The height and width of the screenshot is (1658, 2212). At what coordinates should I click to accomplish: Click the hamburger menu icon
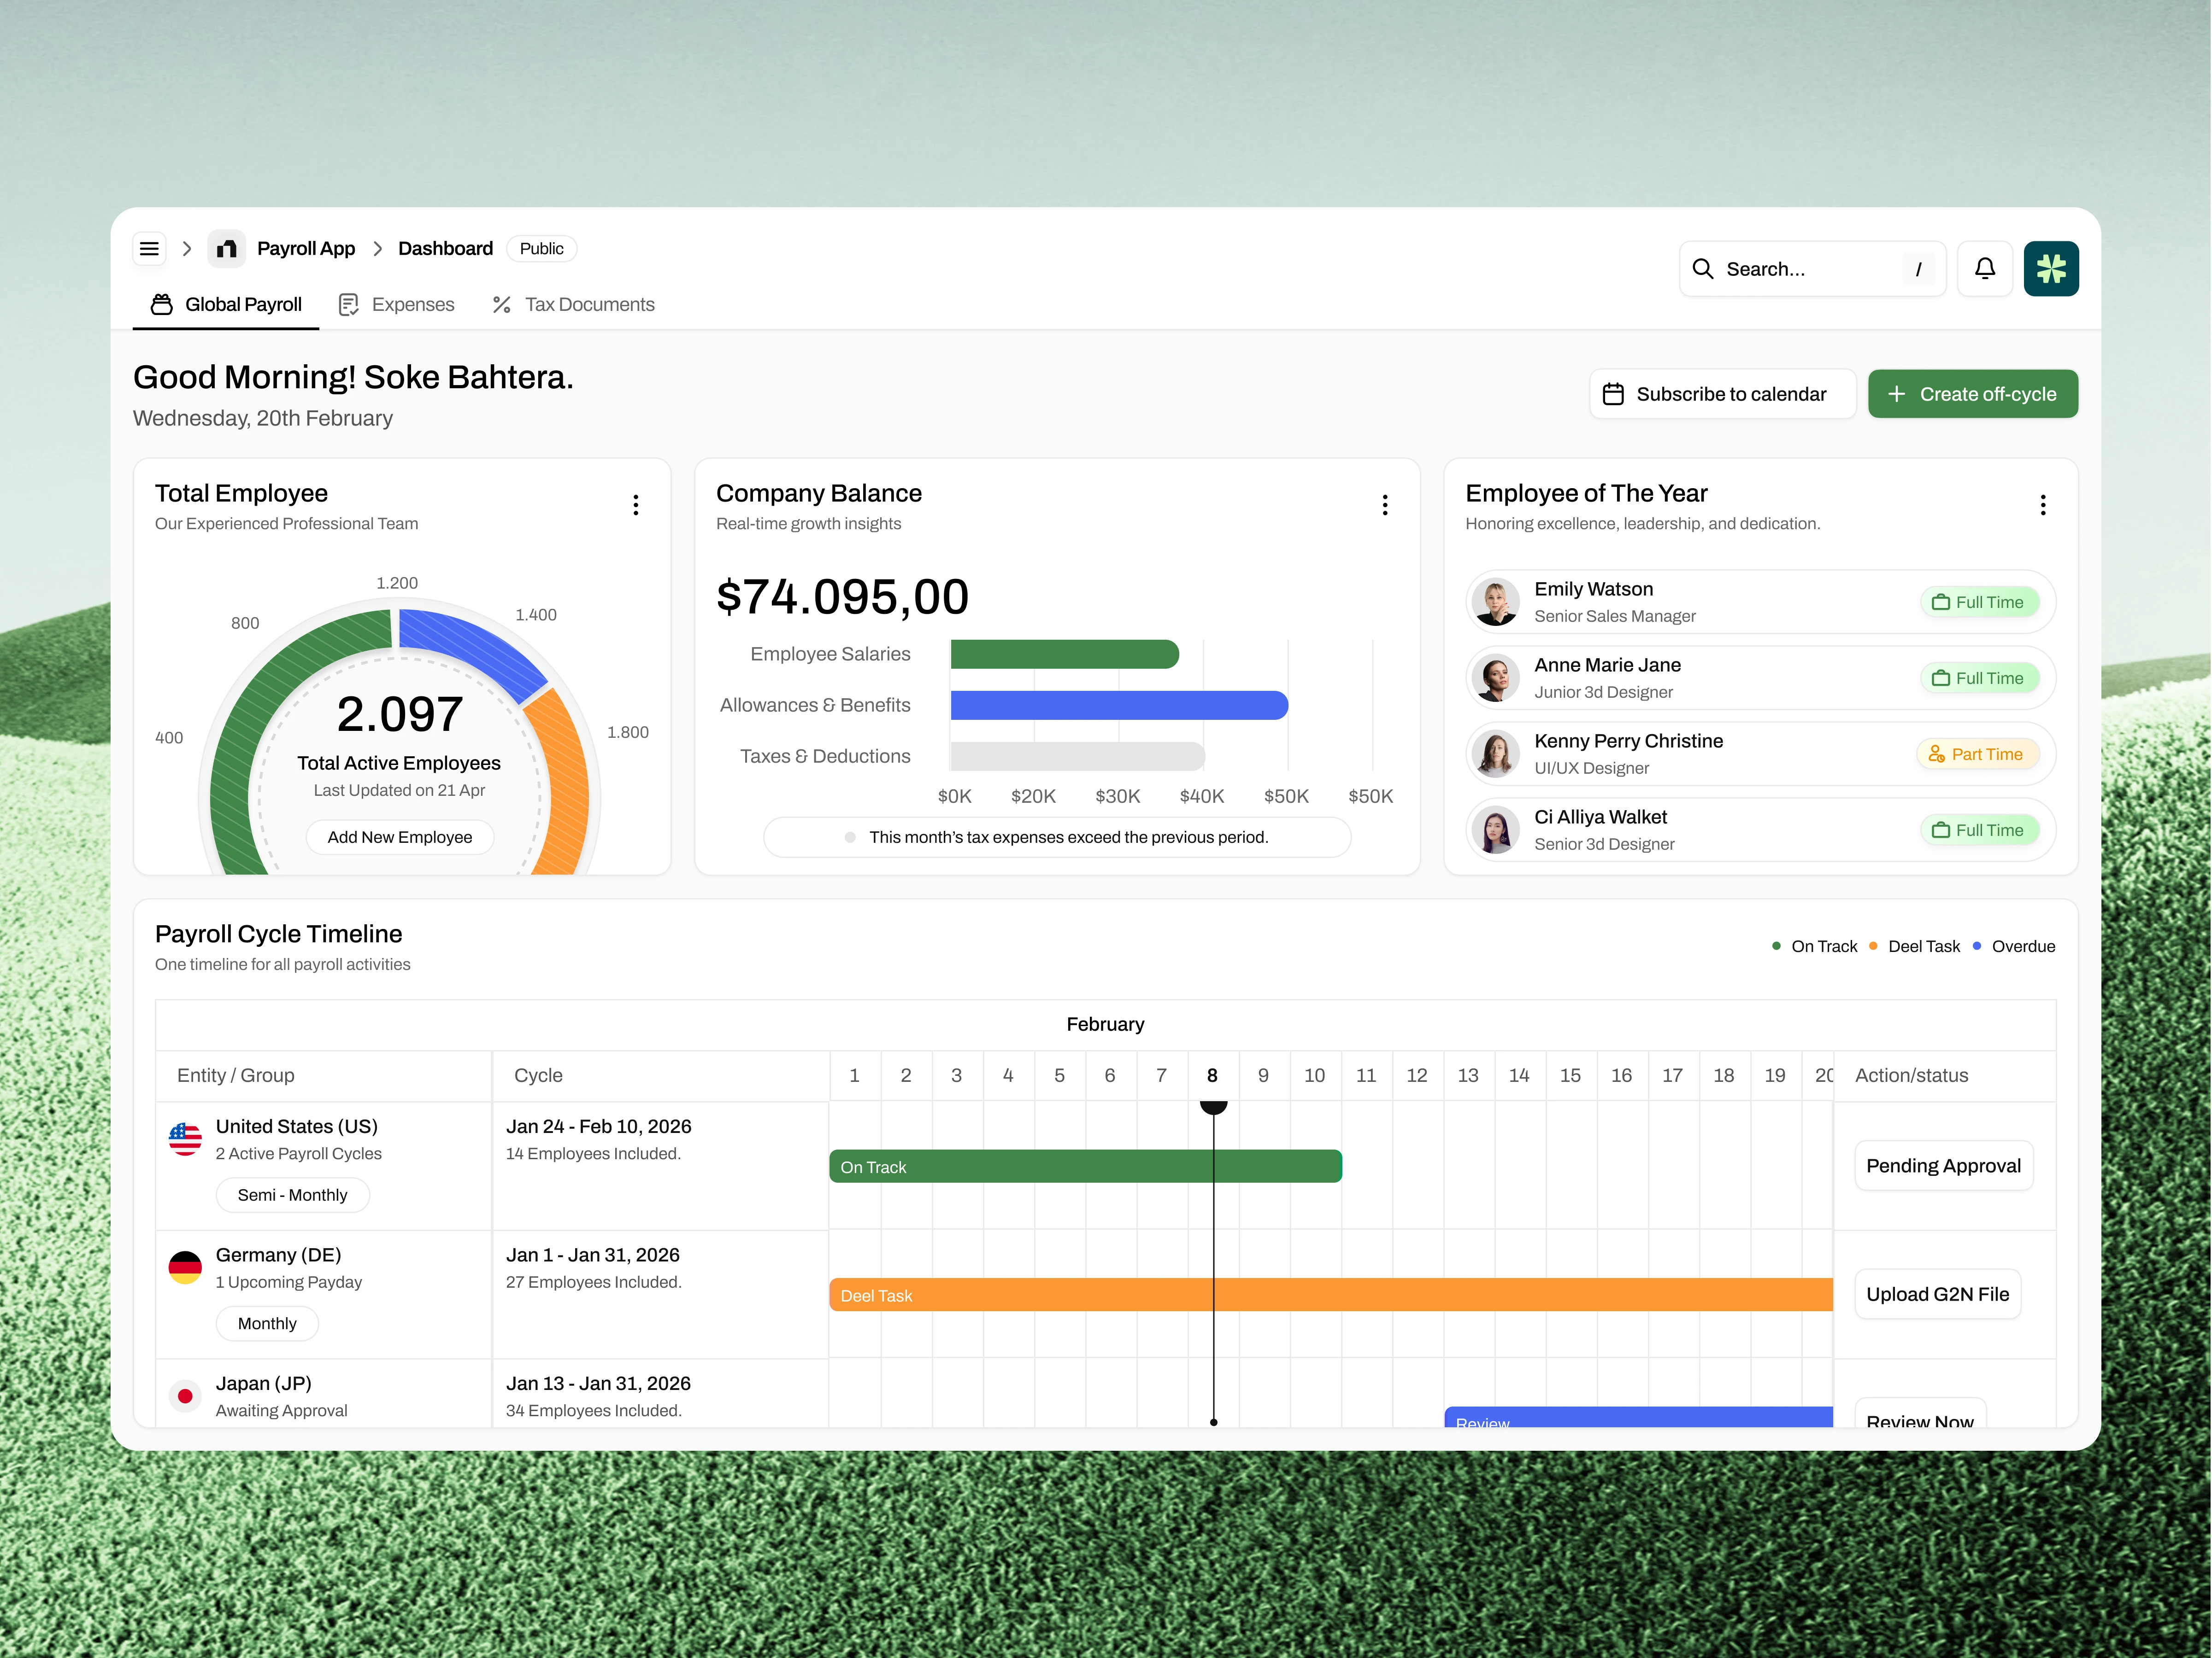pos(149,249)
